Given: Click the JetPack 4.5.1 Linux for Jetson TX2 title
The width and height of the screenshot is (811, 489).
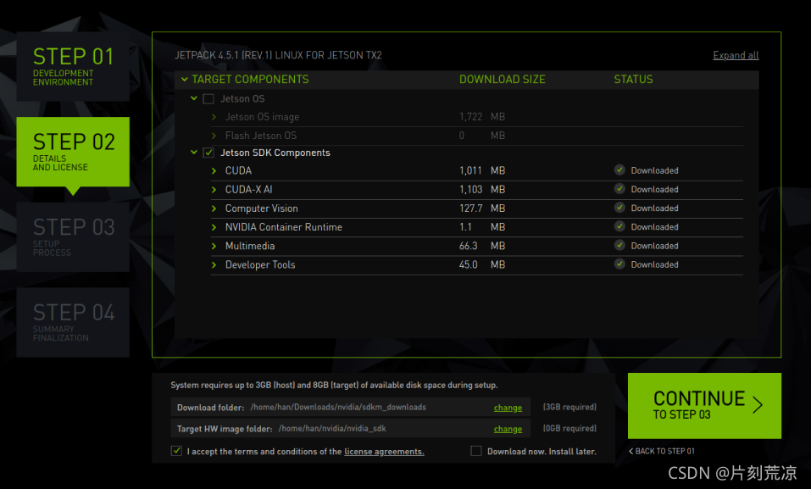Looking at the screenshot, I should click(278, 55).
